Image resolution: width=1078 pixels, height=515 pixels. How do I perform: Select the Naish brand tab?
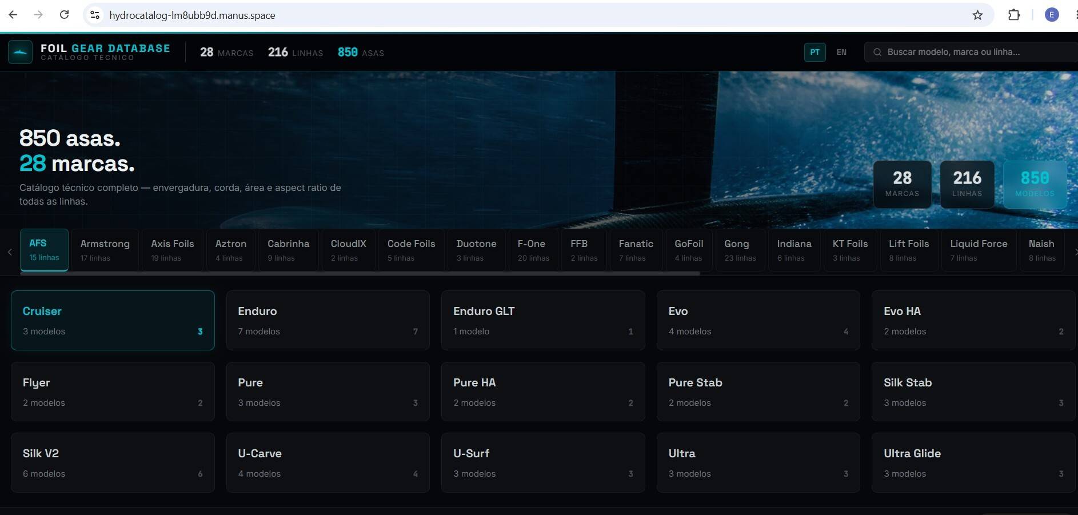1043,250
